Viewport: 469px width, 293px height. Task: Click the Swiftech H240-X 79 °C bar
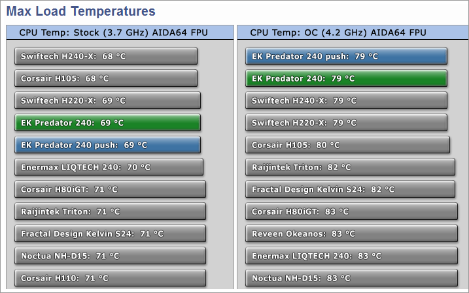pyautogui.click(x=347, y=100)
